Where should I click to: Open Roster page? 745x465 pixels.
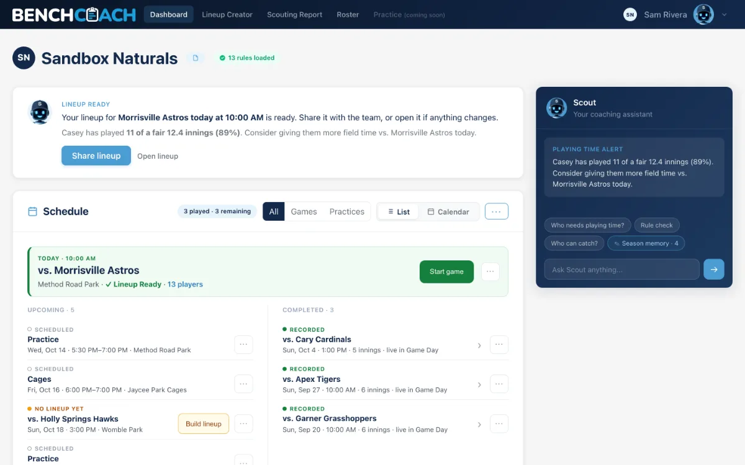348,14
